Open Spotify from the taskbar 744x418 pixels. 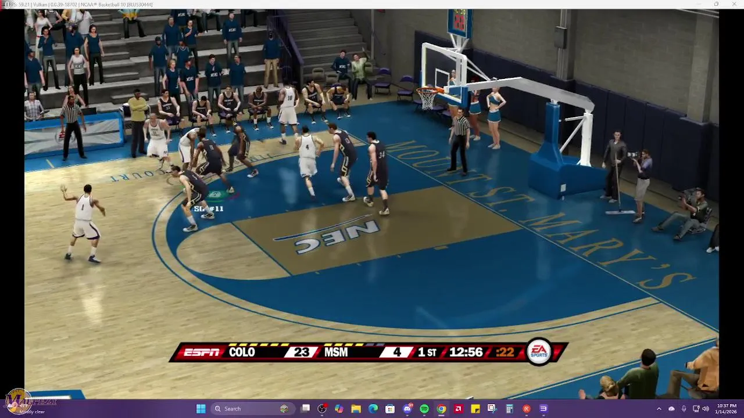pyautogui.click(x=424, y=409)
